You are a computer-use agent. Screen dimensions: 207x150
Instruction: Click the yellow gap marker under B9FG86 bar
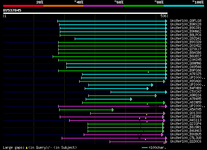coord(148,72)
